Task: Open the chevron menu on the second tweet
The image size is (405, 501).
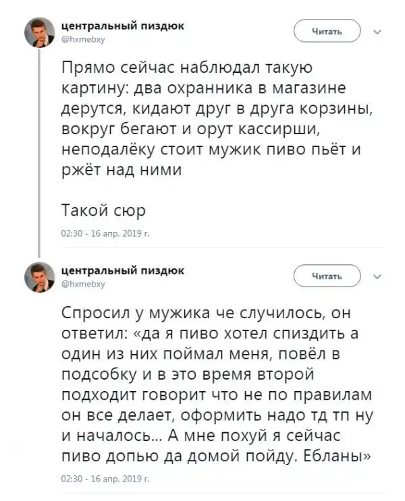Action: [377, 276]
